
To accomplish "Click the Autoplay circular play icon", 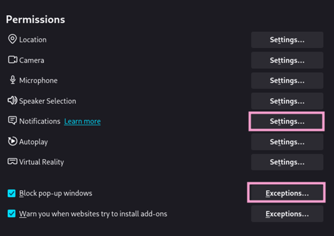I will pyautogui.click(x=12, y=141).
